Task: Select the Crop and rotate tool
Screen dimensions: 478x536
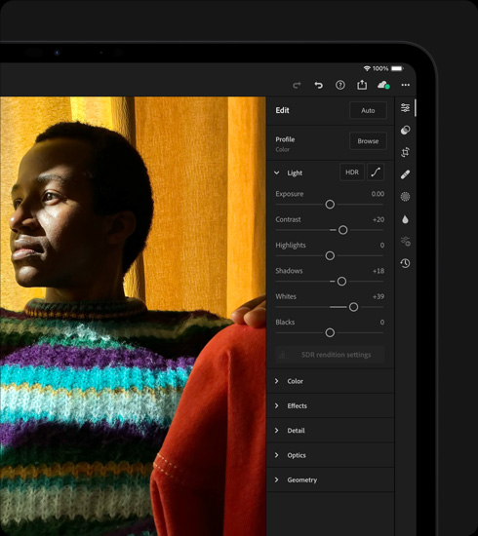Action: click(x=405, y=152)
